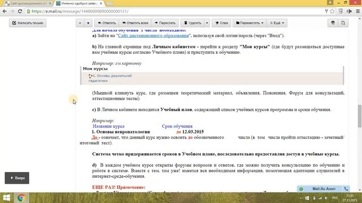Click network icon in system tray
Viewport: 362px width, 203px height.
[320, 198]
